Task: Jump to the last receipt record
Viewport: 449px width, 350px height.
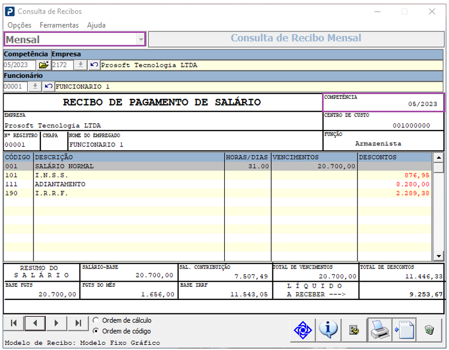Action: 78,323
